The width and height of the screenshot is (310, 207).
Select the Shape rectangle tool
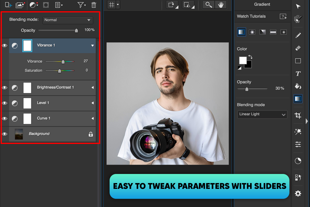click(x=298, y=61)
